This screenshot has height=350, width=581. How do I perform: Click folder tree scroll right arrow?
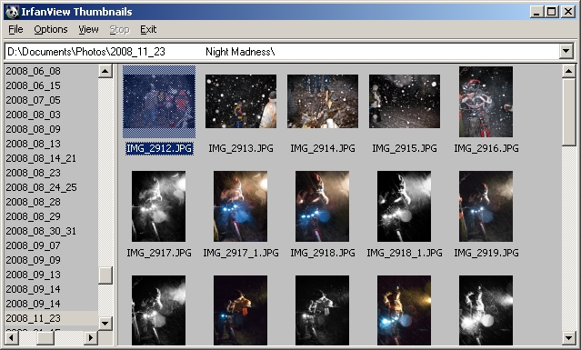(x=91, y=338)
